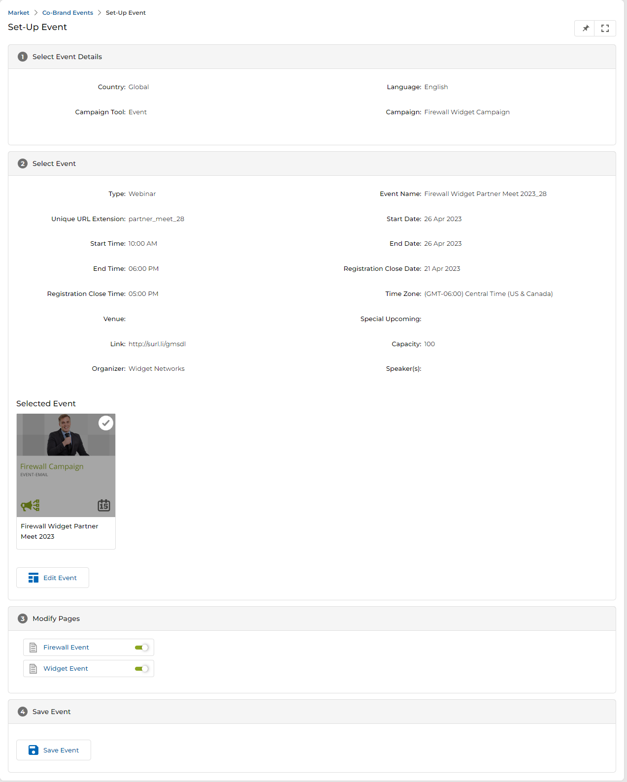This screenshot has width=627, height=782.
Task: Click the Capacity value 100
Action: coord(429,344)
